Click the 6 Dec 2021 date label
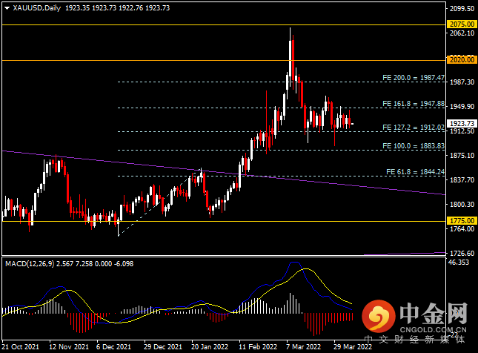Viewport: 478px width, 353px height. pos(113,347)
